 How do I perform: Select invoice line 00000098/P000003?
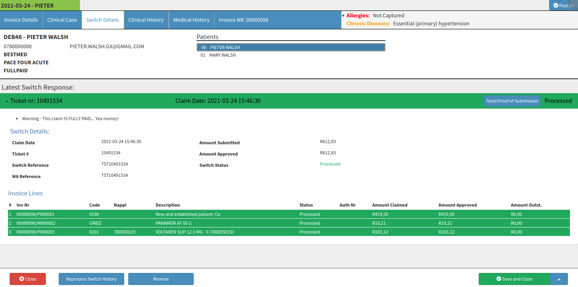tap(289, 232)
